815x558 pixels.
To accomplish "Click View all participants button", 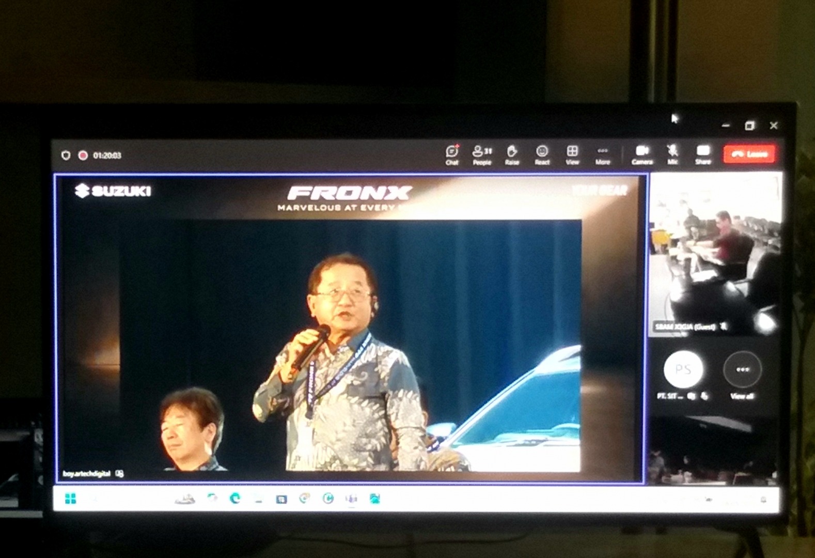I will (742, 376).
